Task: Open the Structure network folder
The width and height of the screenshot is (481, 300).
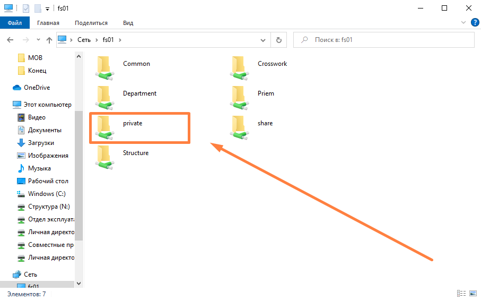Action: [x=135, y=153]
